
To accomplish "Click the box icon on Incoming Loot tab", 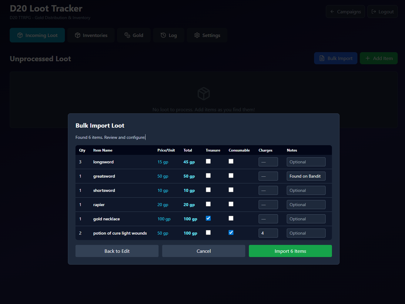I will pos(20,35).
